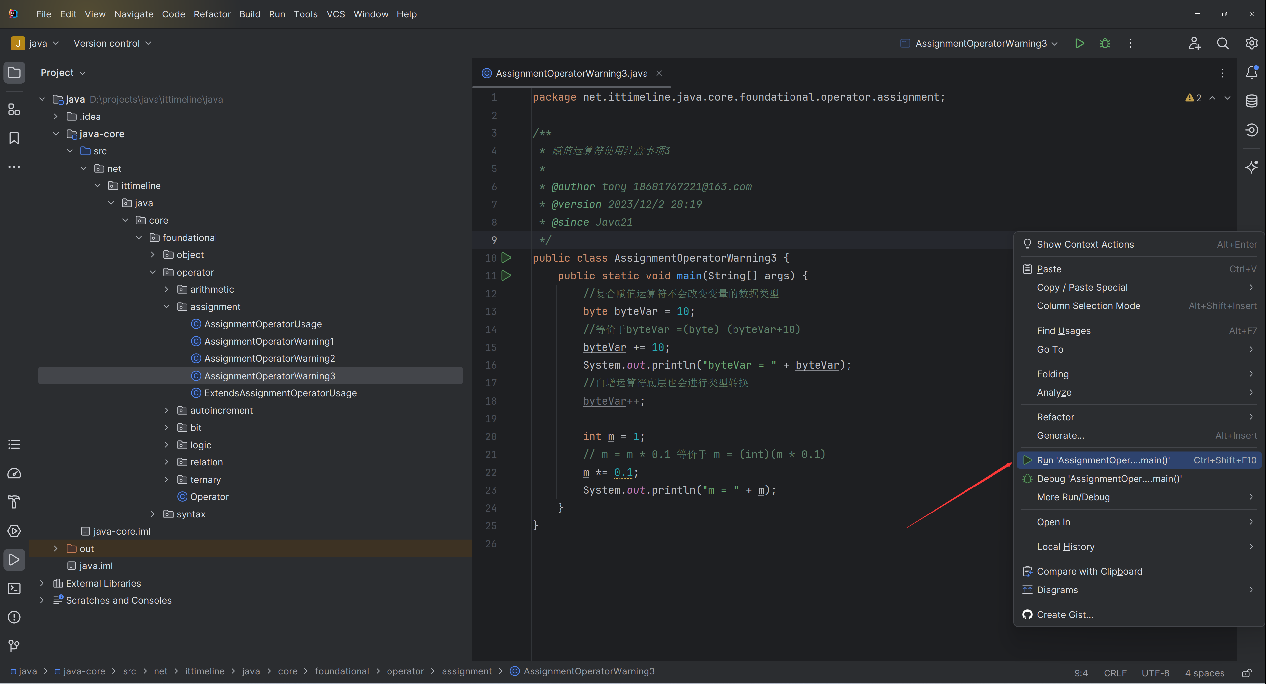Select Run 'AssignmentOper....main()' in context menu
Viewport: 1266px width, 684px height.
click(x=1139, y=460)
